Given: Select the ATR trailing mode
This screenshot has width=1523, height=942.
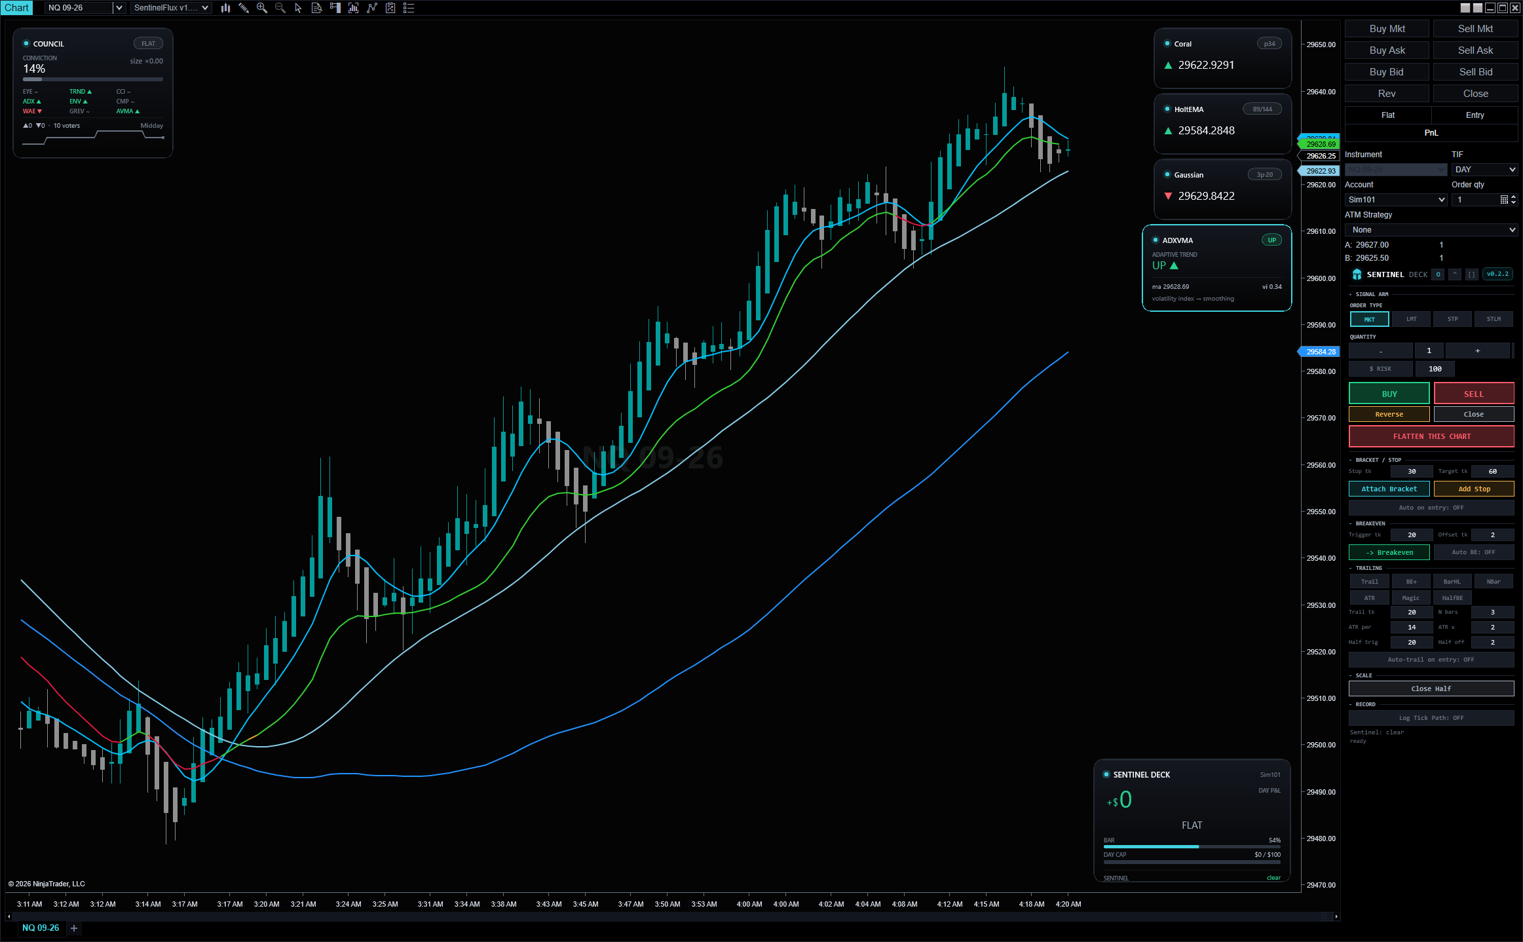Looking at the screenshot, I should 1369,598.
